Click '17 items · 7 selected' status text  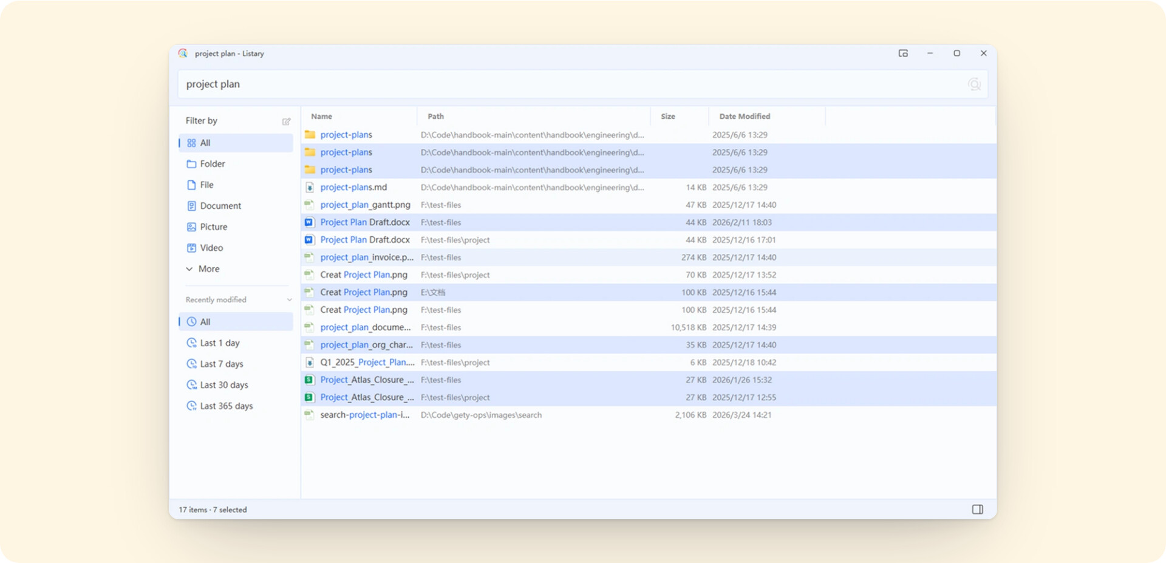pyautogui.click(x=213, y=510)
